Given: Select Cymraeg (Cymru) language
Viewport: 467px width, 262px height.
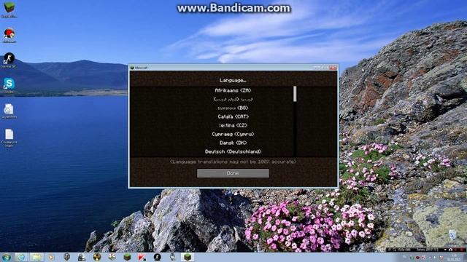Looking at the screenshot, I should 233,134.
